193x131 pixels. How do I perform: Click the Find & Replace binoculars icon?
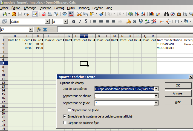pyautogui.click(x=166, y=14)
